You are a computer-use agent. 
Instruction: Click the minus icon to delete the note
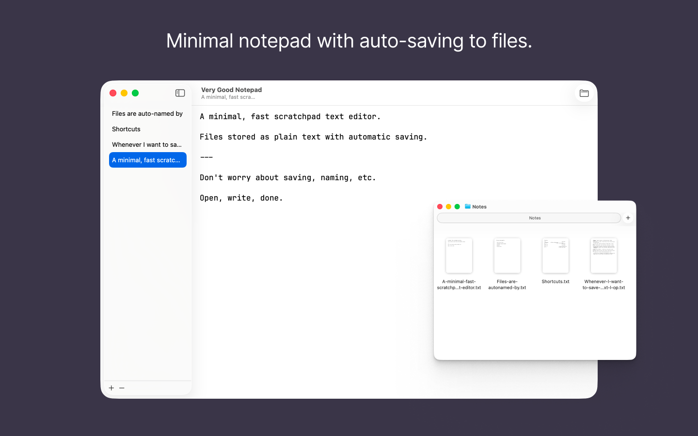[122, 388]
